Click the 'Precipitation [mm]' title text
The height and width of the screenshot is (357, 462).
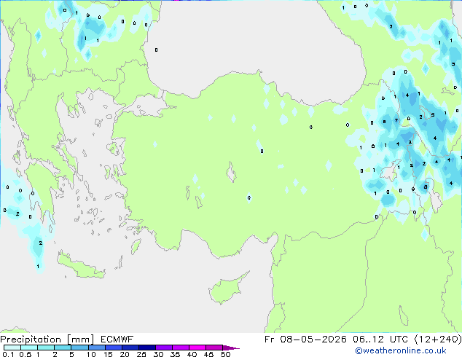click(47, 340)
